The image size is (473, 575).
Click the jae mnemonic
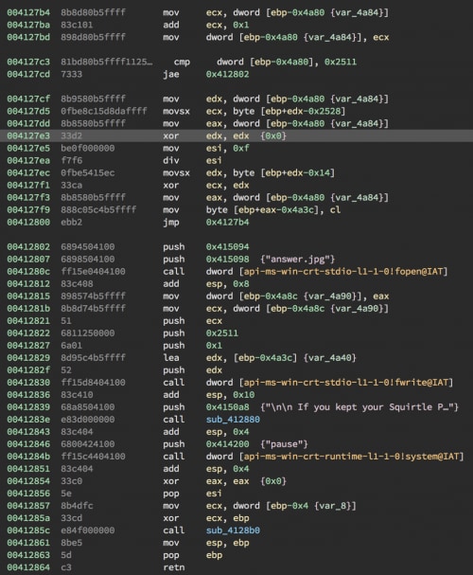[171, 74]
